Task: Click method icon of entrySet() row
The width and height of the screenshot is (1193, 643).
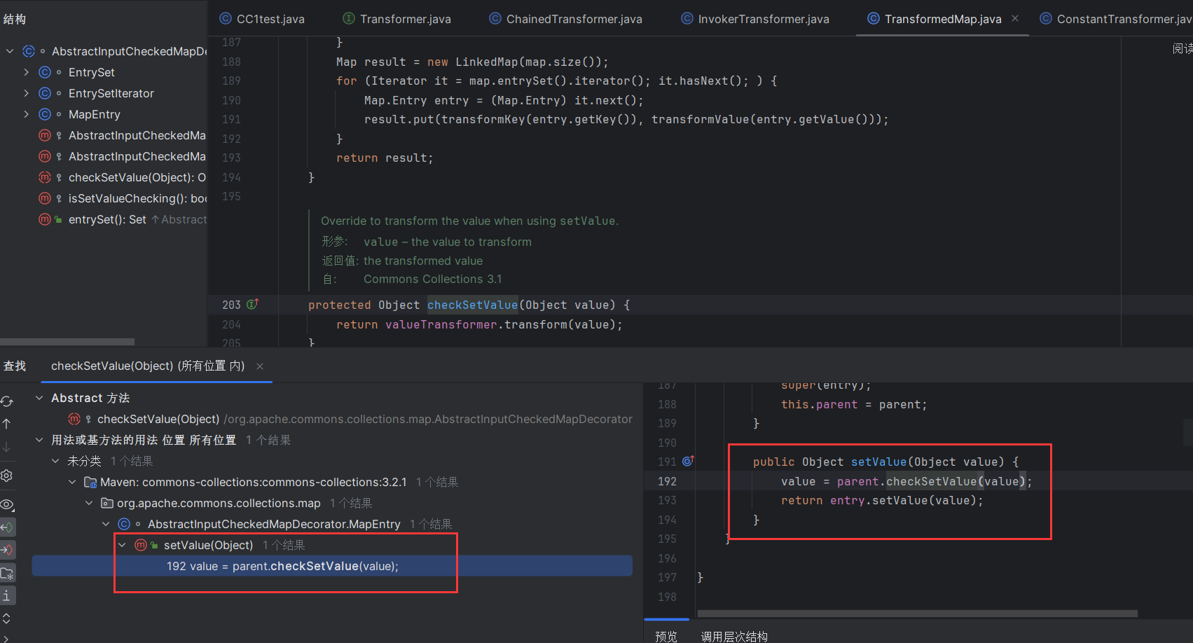Action: [x=45, y=219]
